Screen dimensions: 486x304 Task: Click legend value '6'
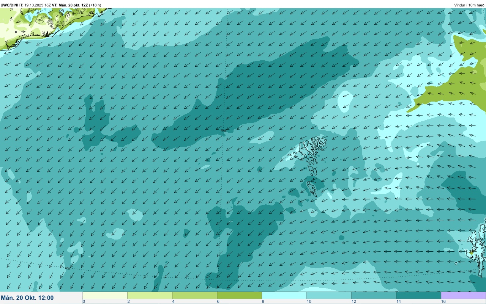[x=218, y=301]
